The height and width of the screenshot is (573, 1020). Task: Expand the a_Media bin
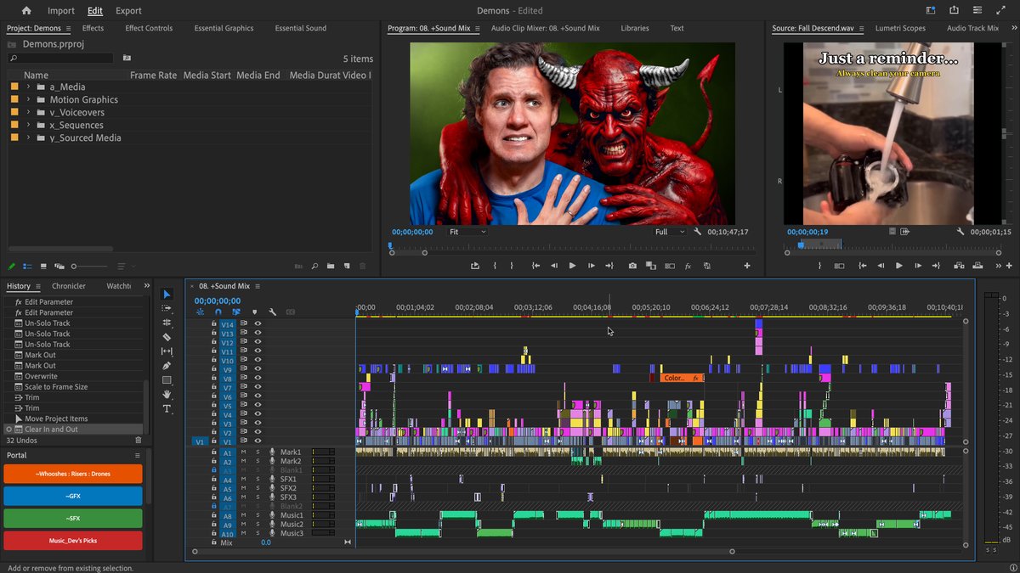[x=28, y=87]
